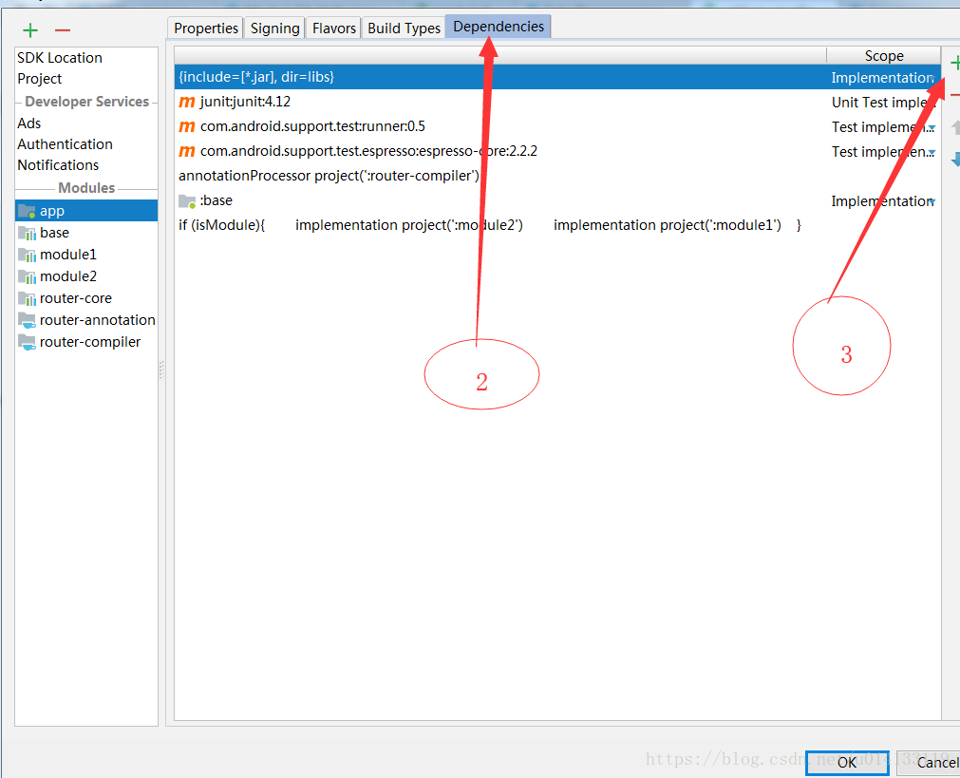Image resolution: width=960 pixels, height=778 pixels.
Task: Select annotationProcessor project(':router-compiler') row
Action: [557, 176]
